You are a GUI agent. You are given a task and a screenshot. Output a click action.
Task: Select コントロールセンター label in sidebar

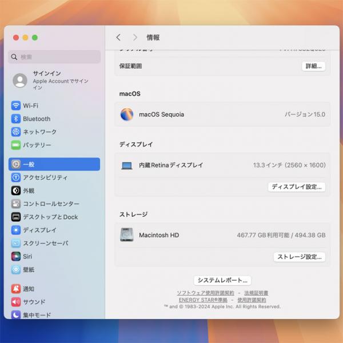point(51,204)
